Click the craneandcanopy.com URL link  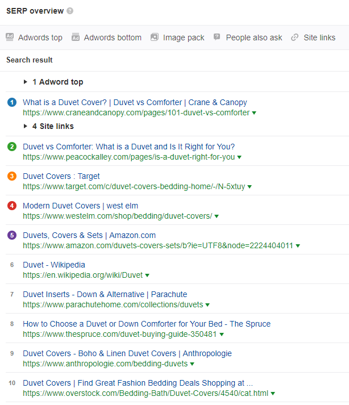click(x=136, y=113)
